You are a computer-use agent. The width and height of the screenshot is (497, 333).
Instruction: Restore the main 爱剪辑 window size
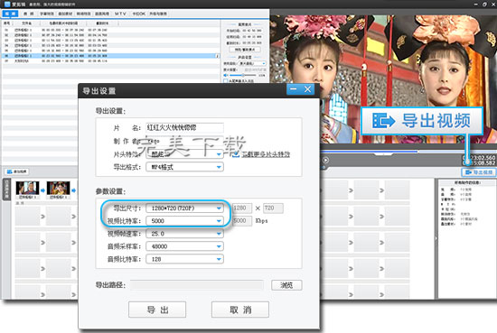[x=484, y=5]
